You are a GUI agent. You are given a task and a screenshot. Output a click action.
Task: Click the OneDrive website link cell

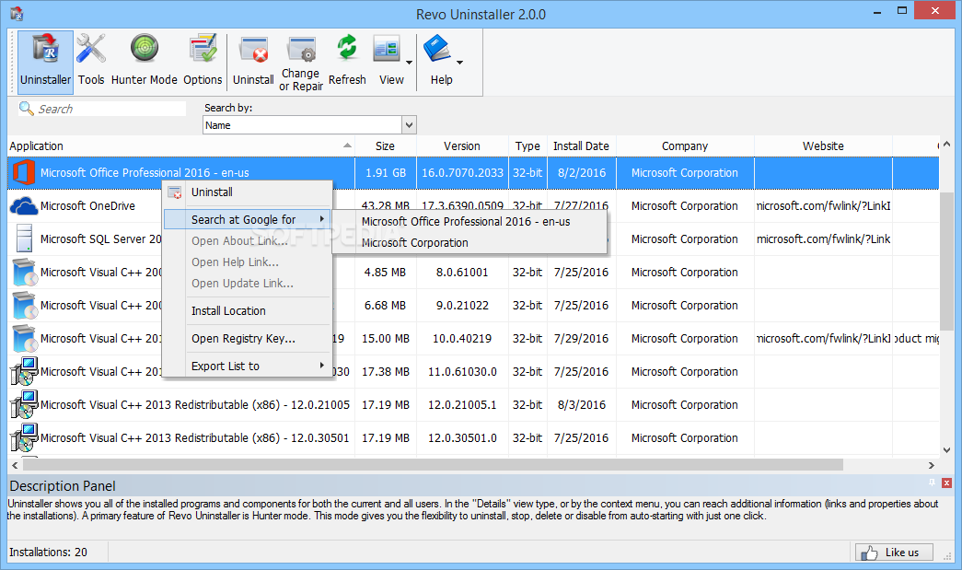tap(823, 205)
